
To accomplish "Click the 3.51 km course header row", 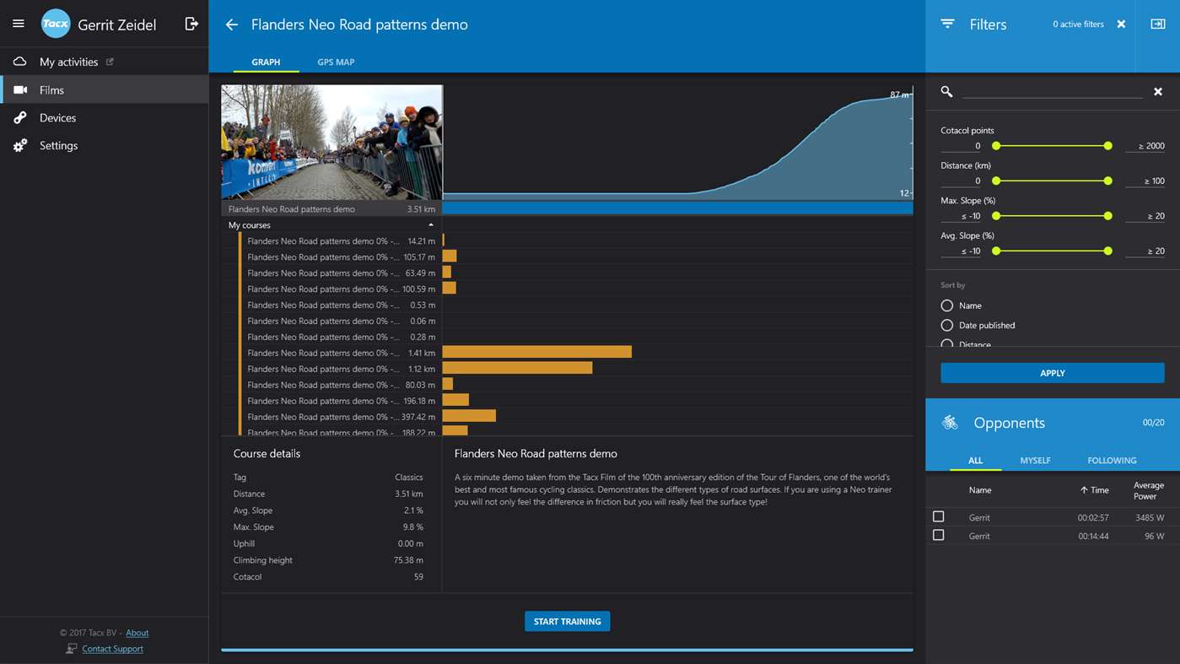I will [331, 209].
